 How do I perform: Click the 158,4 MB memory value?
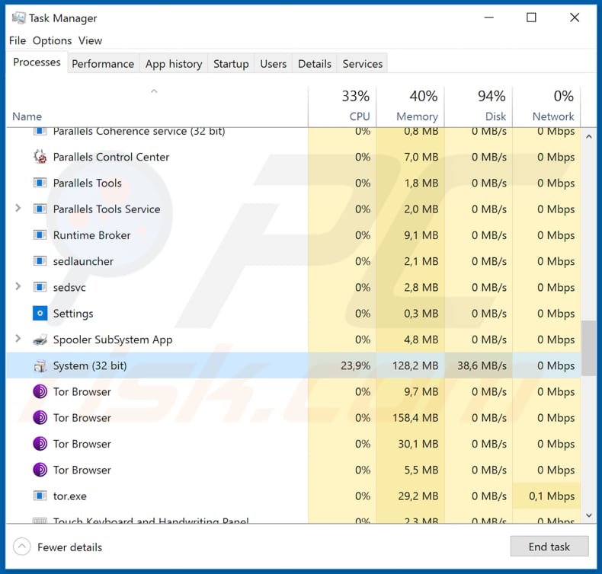point(415,418)
